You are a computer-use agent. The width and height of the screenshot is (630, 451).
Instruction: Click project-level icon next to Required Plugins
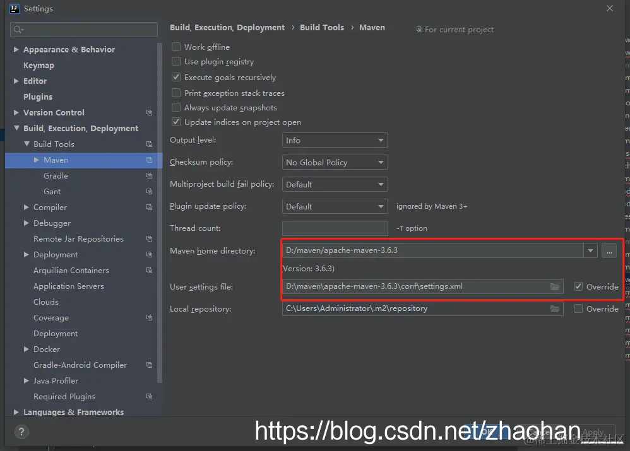149,397
